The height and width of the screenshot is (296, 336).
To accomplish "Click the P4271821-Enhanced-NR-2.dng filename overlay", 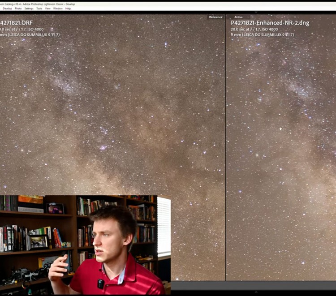I will [270, 23].
